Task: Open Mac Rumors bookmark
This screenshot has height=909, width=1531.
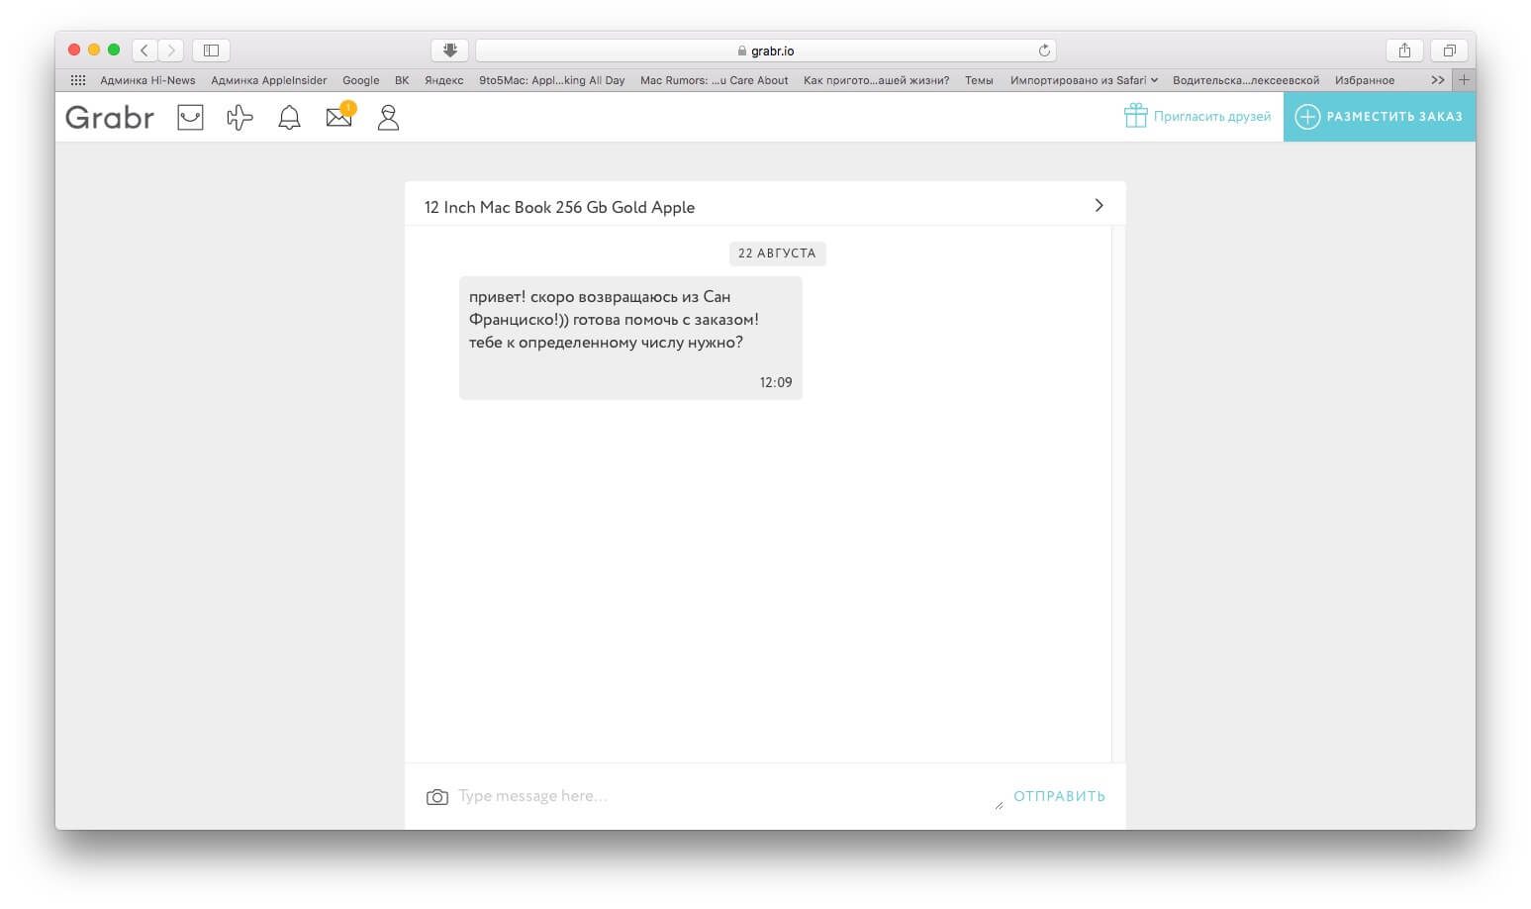Action: click(x=714, y=80)
